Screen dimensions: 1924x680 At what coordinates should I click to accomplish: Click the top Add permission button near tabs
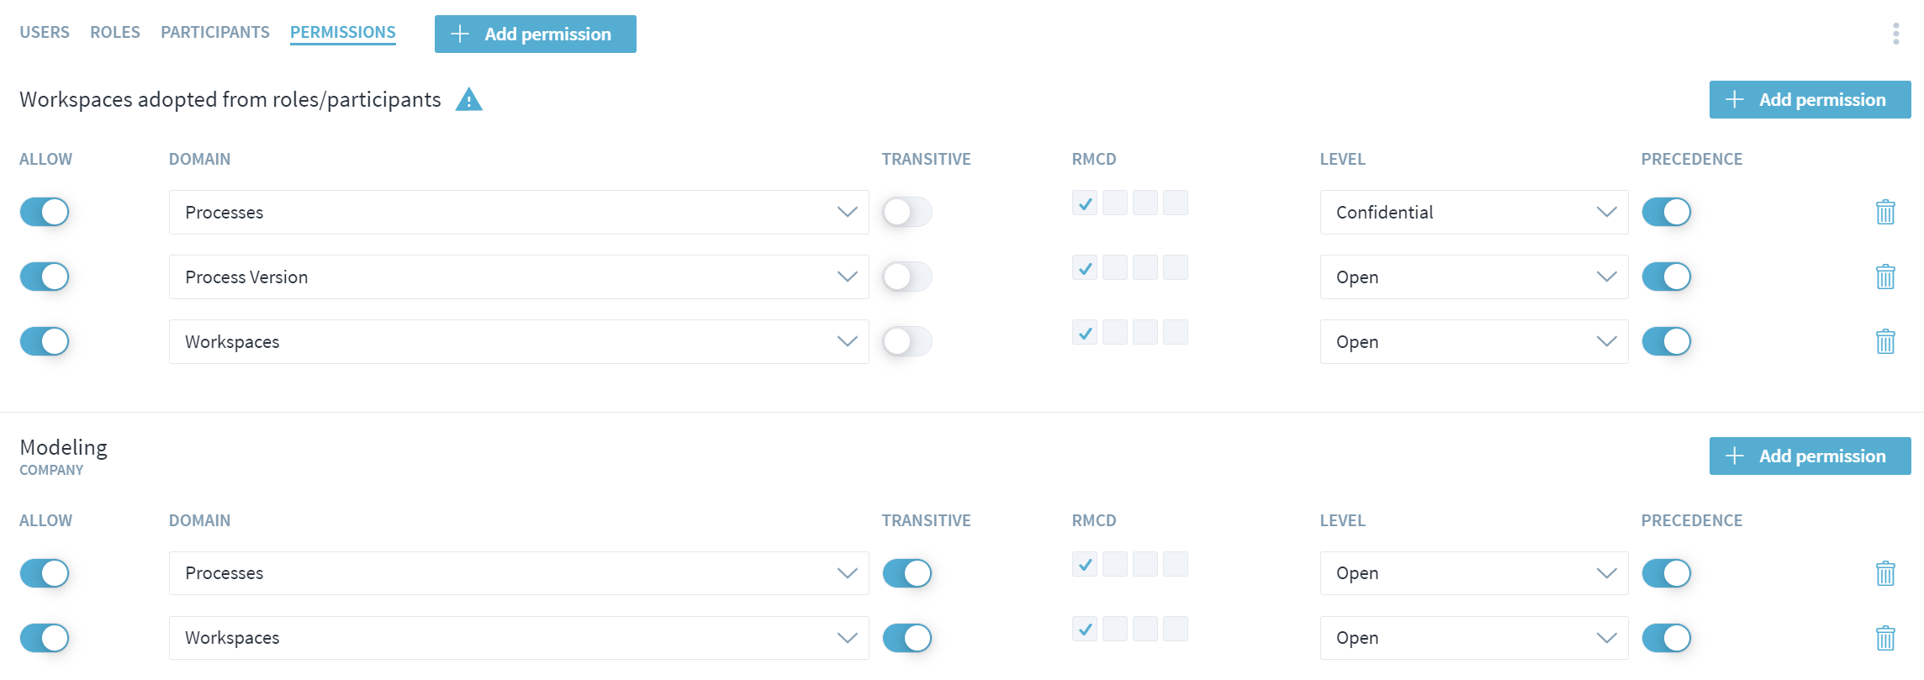pos(535,34)
